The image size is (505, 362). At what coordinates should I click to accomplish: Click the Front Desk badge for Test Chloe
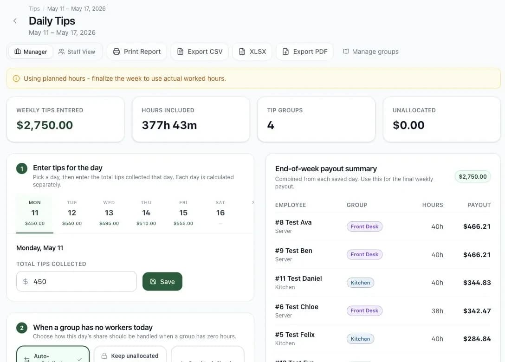364,311
